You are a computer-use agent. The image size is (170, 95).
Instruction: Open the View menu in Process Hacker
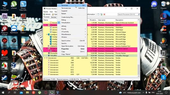pyautogui.click(x=51, y=12)
